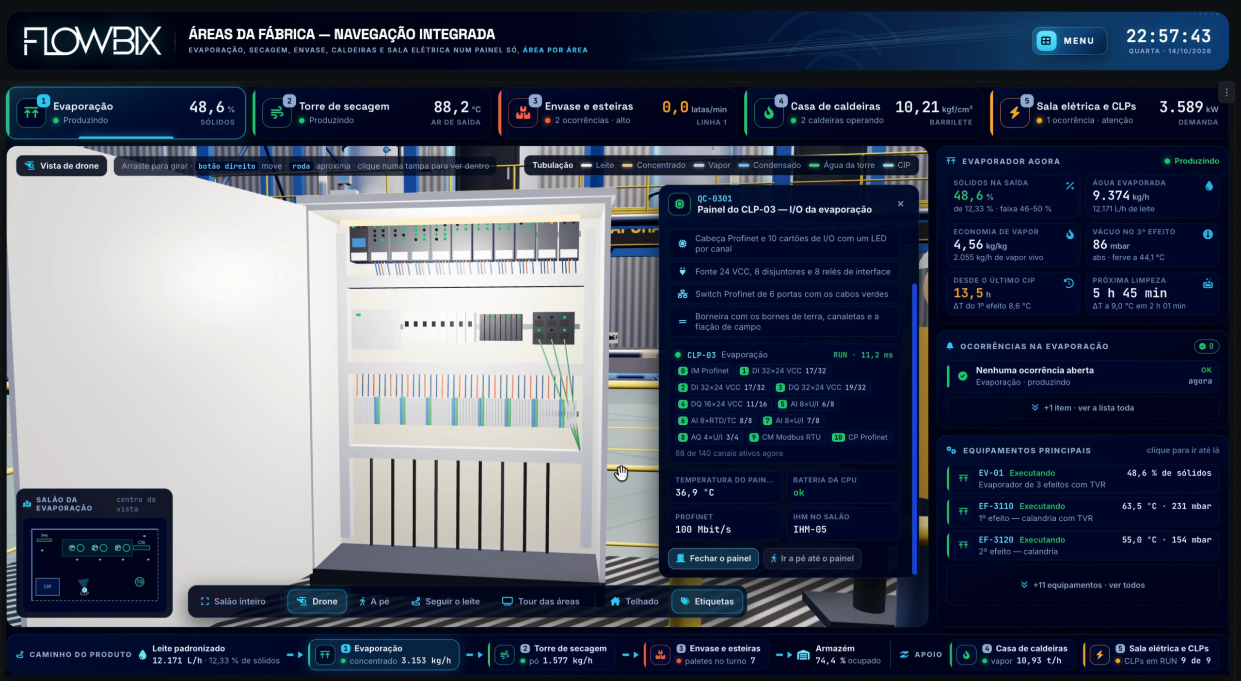Enable Seguir o leite mode
This screenshot has width=1241, height=681.
[445, 601]
